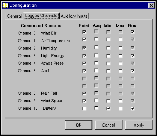Enable Avg for Wind Speed
The height and width of the screenshot is (136, 157).
97,100
